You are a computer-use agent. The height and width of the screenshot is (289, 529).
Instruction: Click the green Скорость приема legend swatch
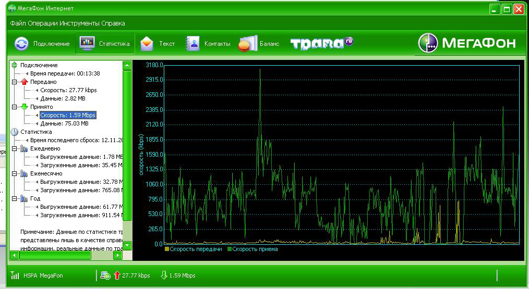coord(230,249)
